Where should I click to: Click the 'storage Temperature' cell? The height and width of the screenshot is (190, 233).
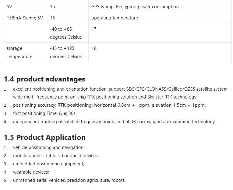pyautogui.click(x=25, y=52)
